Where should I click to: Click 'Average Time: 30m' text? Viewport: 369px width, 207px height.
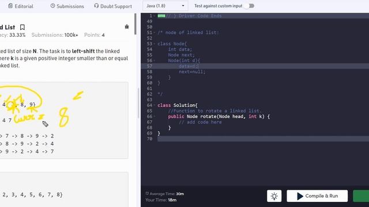(x=167, y=194)
